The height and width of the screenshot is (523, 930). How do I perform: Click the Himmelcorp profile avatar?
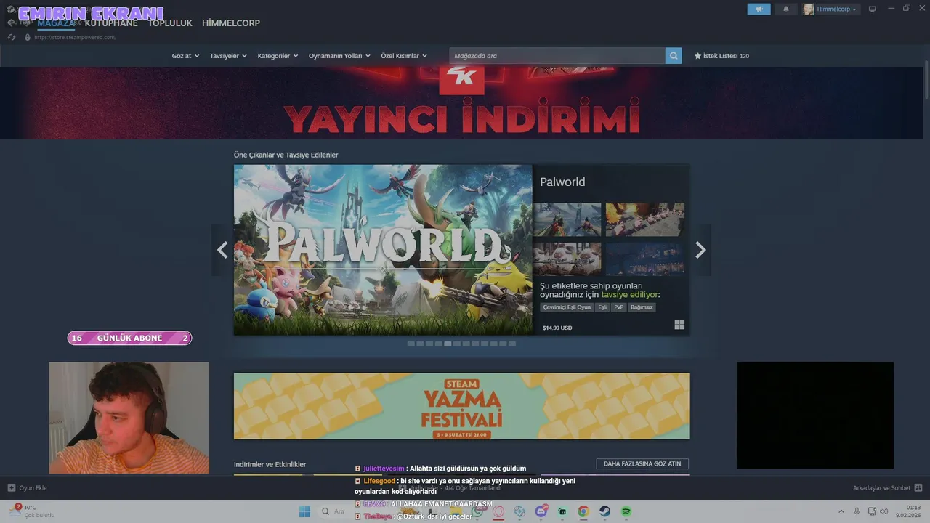click(x=809, y=9)
